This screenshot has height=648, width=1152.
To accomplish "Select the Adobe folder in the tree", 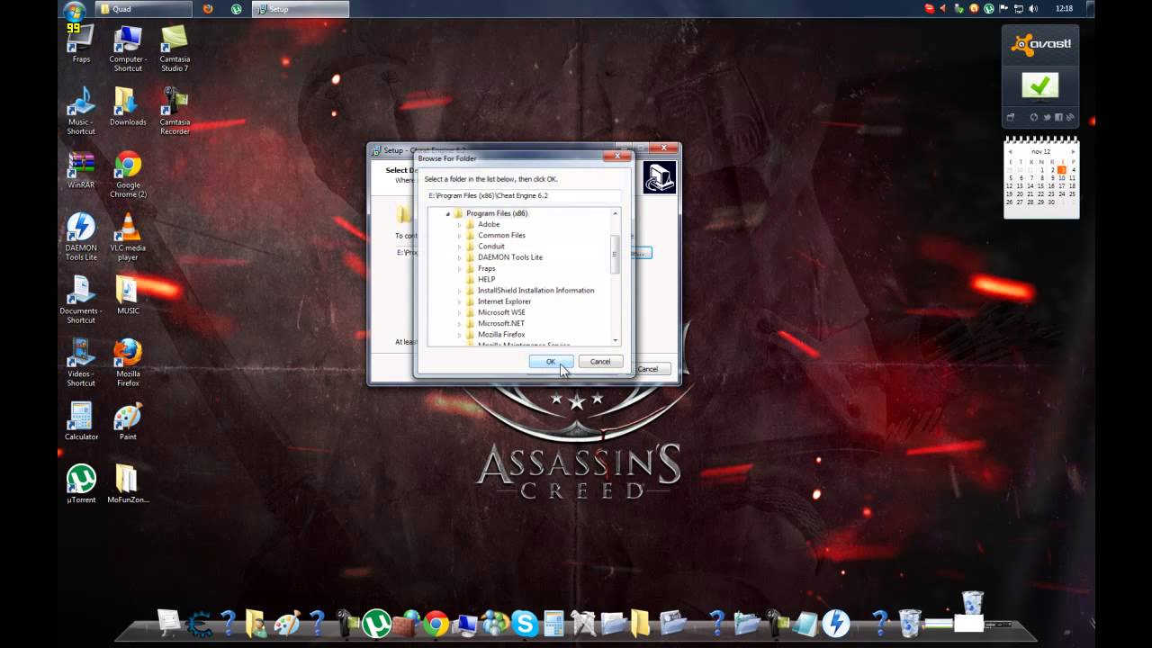I will tap(489, 224).
